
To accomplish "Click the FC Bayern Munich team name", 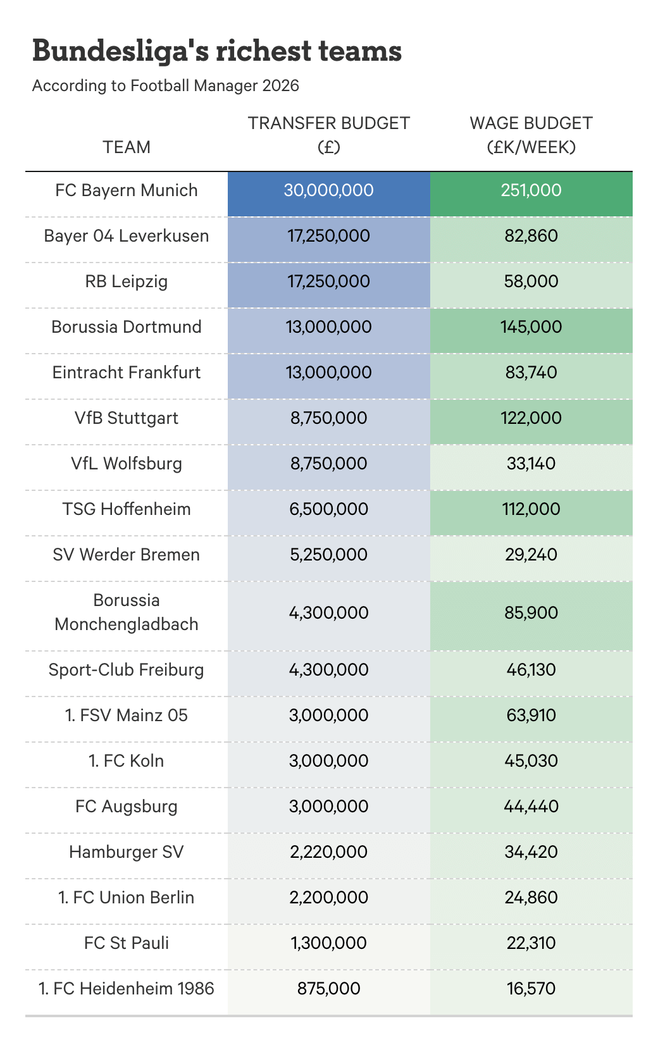I will [x=127, y=190].
